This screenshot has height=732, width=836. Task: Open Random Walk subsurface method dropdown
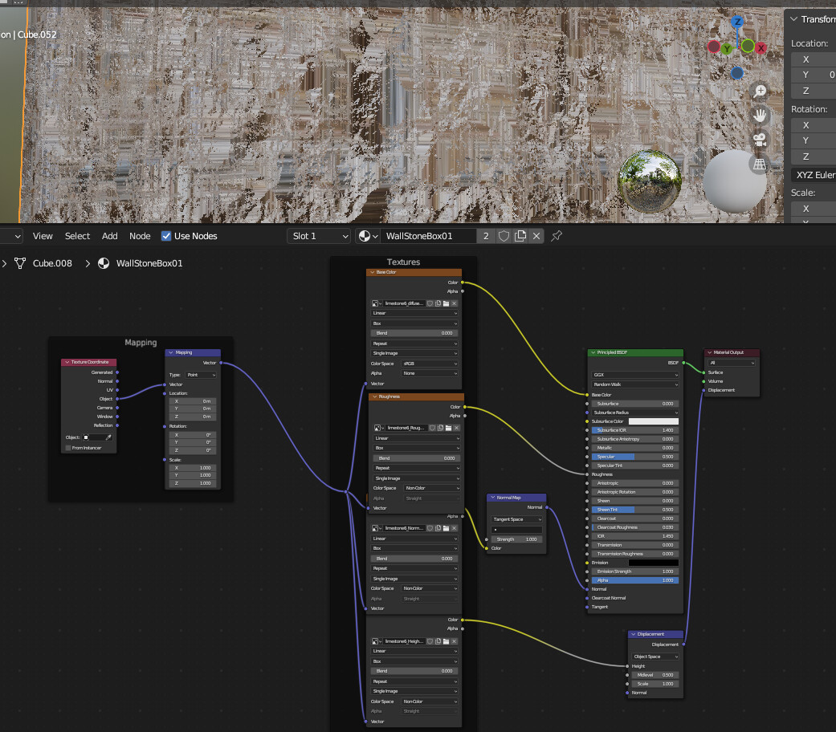635,384
